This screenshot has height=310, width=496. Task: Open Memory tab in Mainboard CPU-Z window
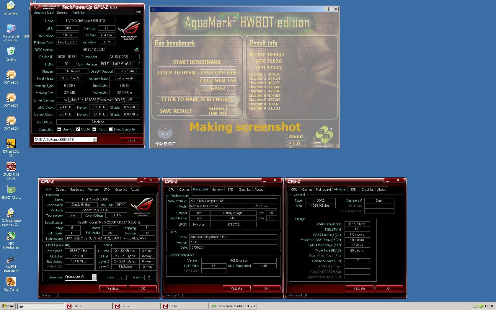(217, 190)
